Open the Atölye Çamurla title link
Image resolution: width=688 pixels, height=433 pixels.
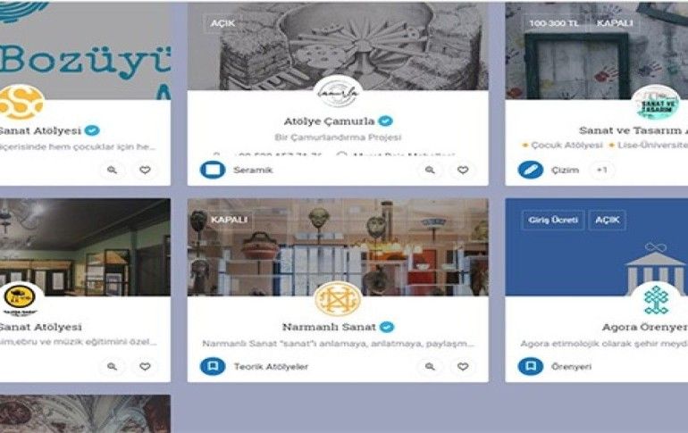click(x=329, y=121)
